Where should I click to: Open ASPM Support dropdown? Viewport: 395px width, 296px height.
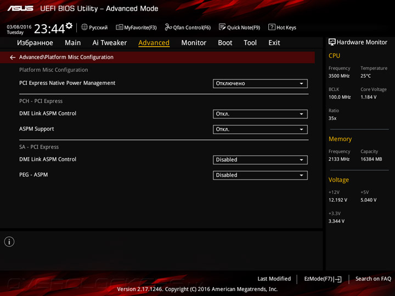coord(260,129)
